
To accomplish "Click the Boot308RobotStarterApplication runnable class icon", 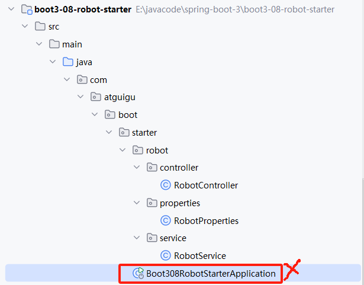I will point(138,273).
